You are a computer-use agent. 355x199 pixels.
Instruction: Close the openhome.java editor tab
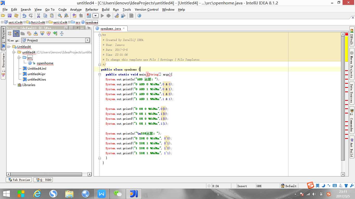click(124, 29)
